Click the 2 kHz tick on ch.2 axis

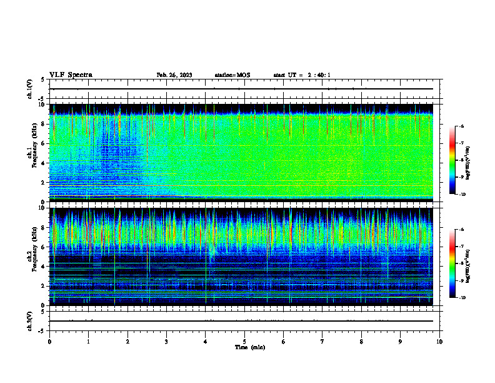[x=44, y=286]
